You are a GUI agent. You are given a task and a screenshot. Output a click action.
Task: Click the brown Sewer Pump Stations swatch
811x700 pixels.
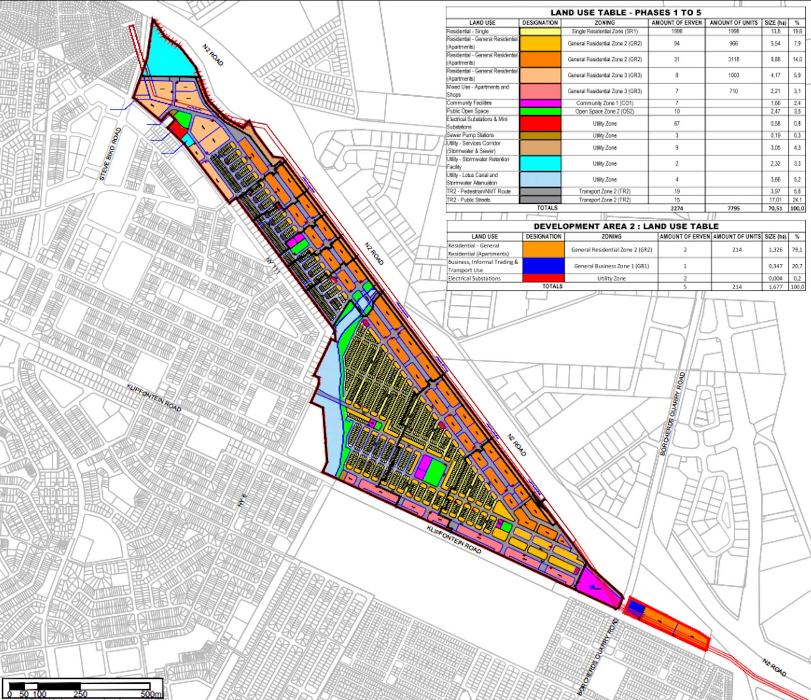[540, 135]
